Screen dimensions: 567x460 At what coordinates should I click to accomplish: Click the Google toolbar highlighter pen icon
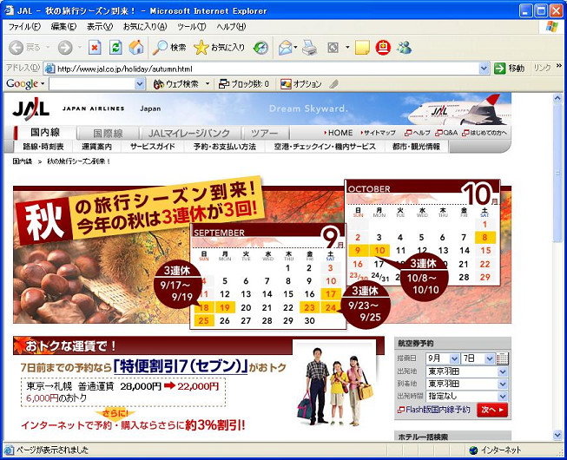pos(333,84)
